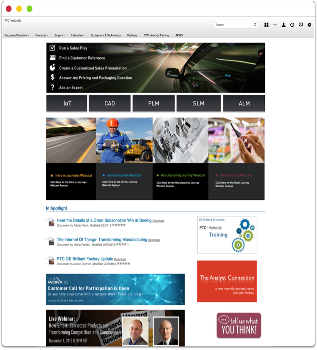This screenshot has width=317, height=350.
Task: Click the red triangle by Retail Journey Webcast
Action: pyautogui.click(x=216, y=175)
